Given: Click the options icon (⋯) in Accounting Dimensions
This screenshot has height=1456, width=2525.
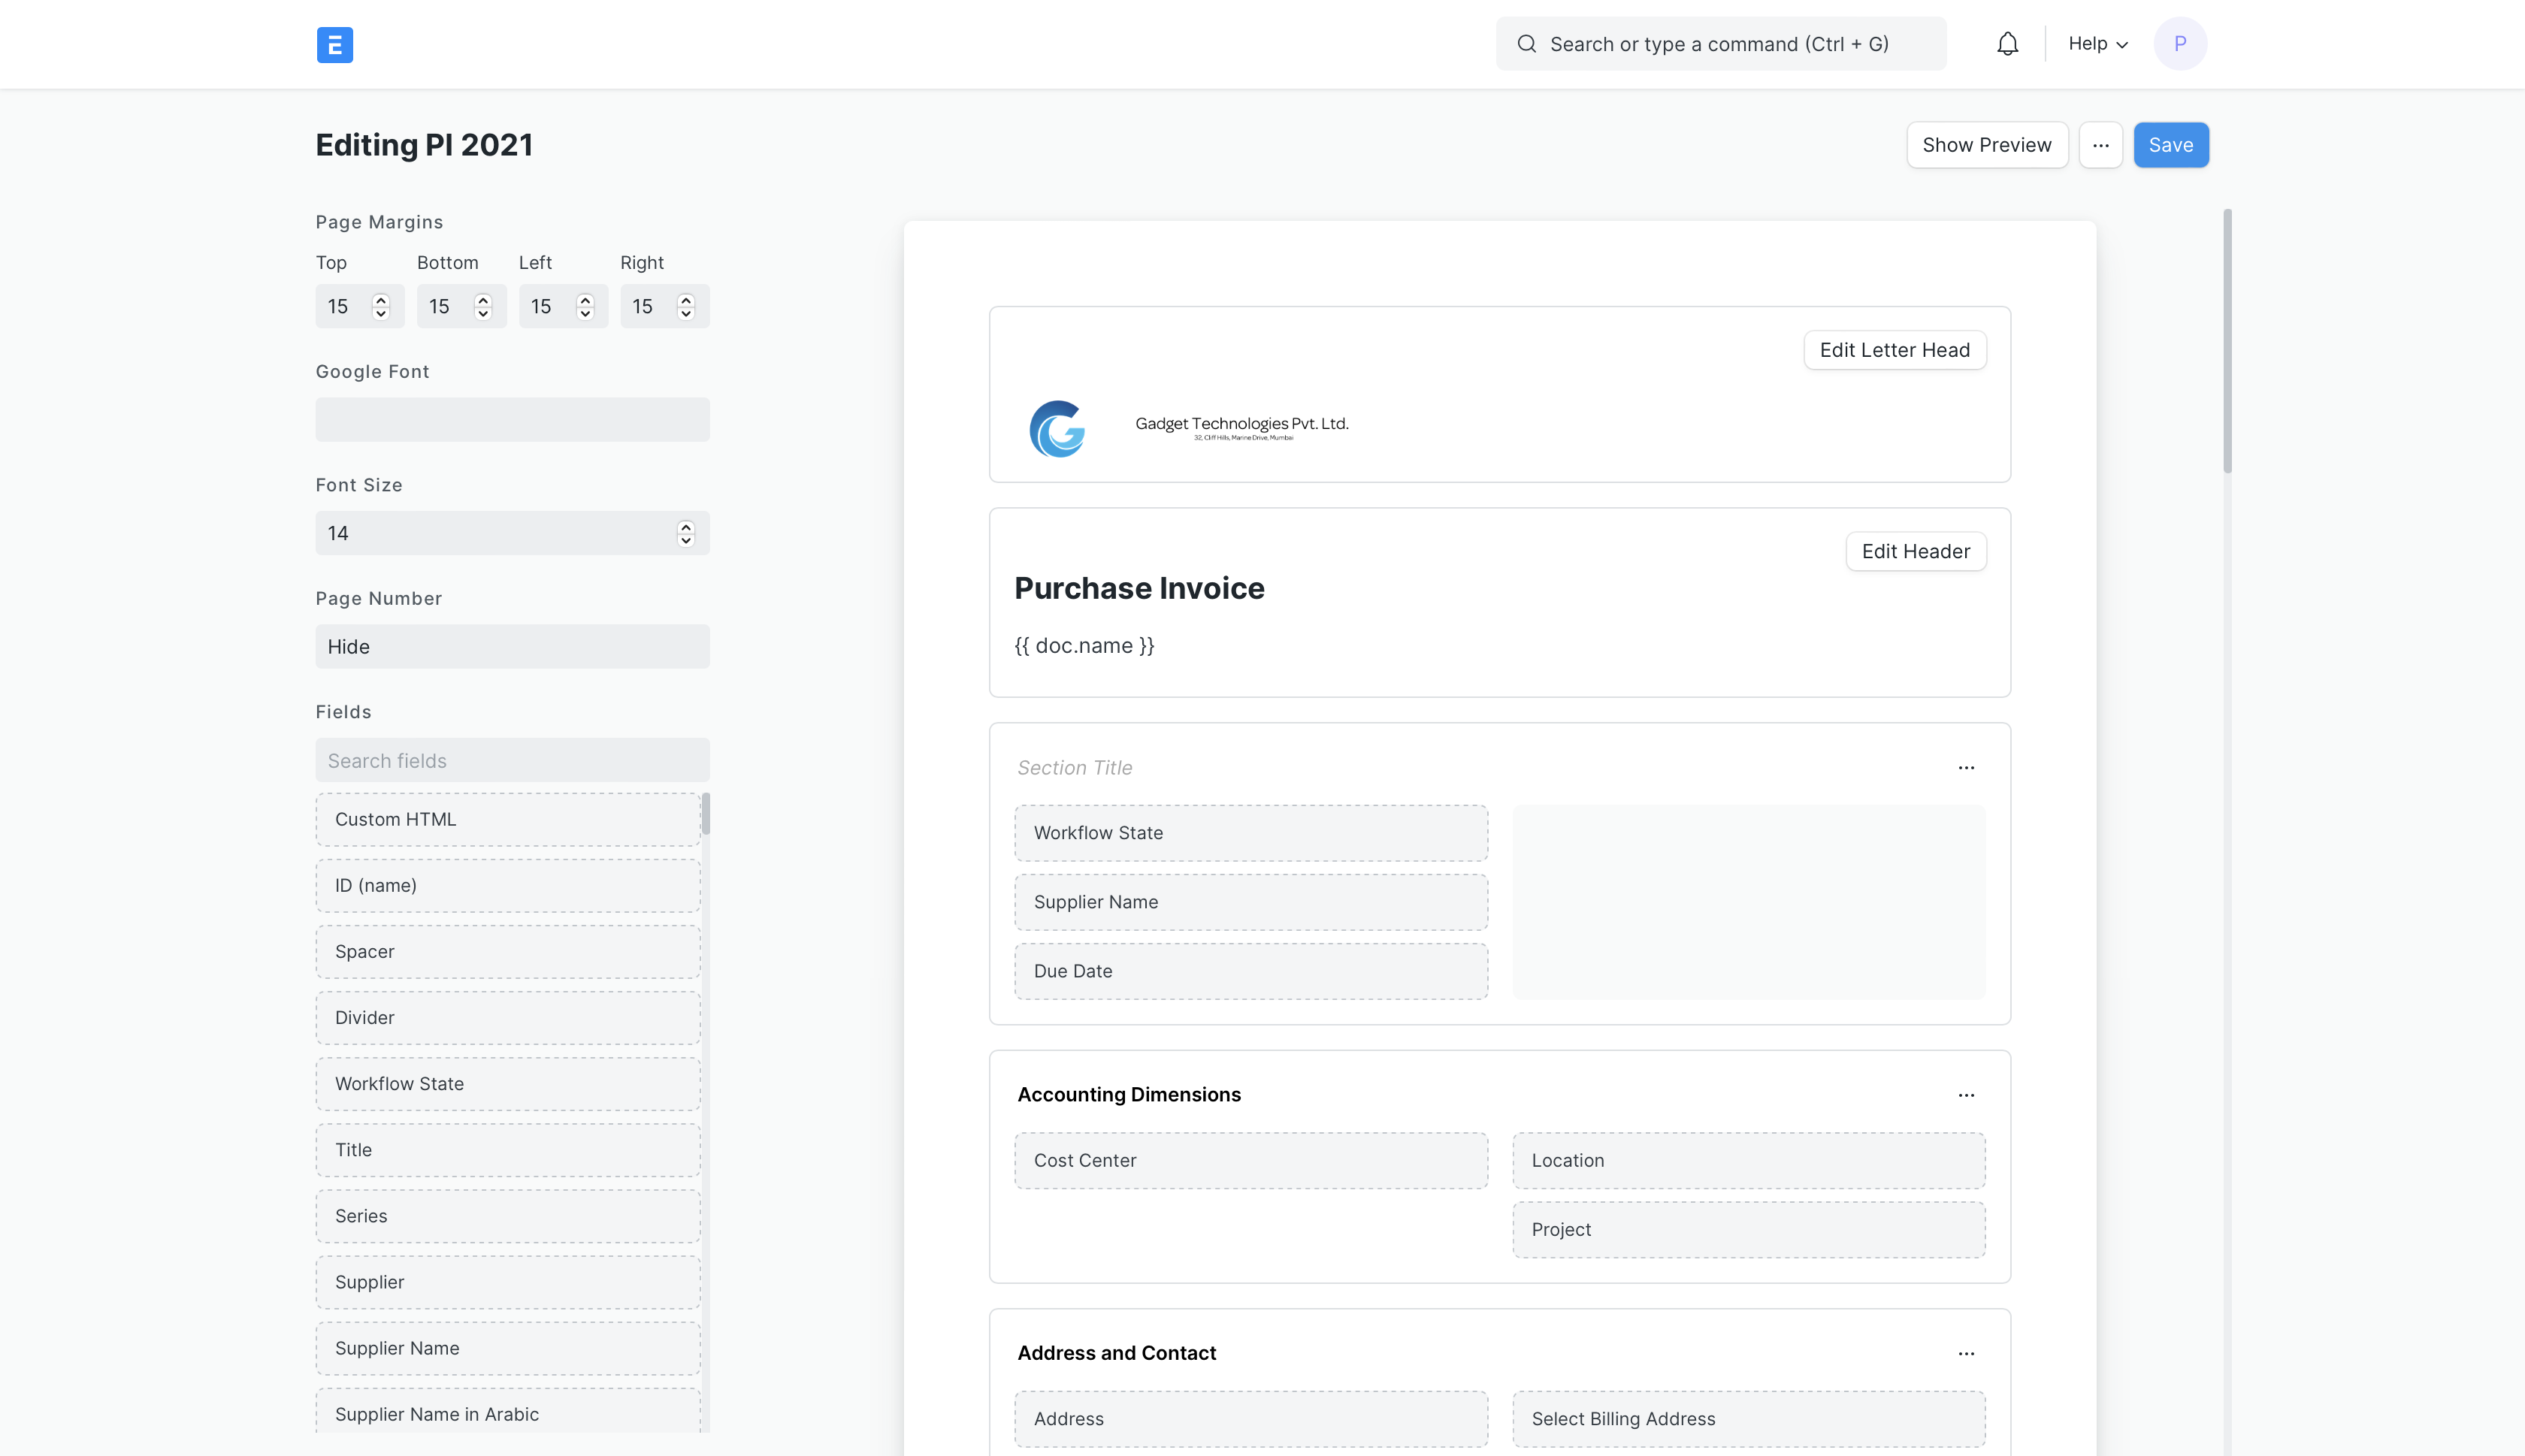Looking at the screenshot, I should [1967, 1095].
